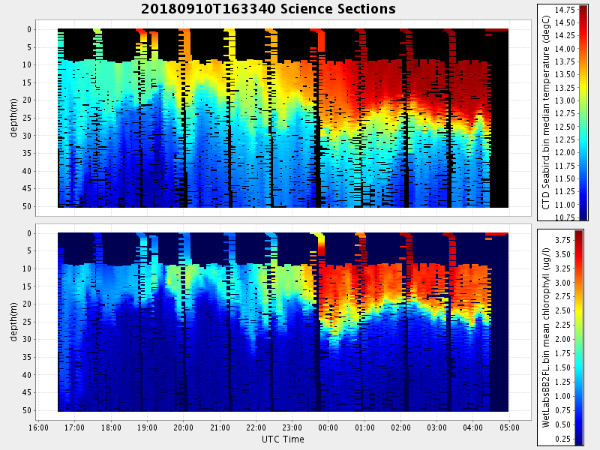Viewport: 600px width, 450px height.
Task: Click the 03:00 time tick label
Action: [x=437, y=427]
